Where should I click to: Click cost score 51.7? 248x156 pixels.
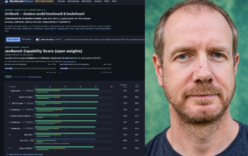(x=137, y=116)
